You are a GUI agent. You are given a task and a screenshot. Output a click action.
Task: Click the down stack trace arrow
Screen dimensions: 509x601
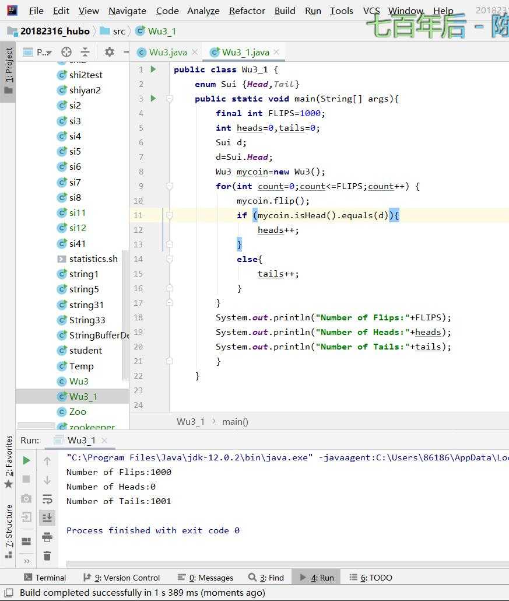47,480
